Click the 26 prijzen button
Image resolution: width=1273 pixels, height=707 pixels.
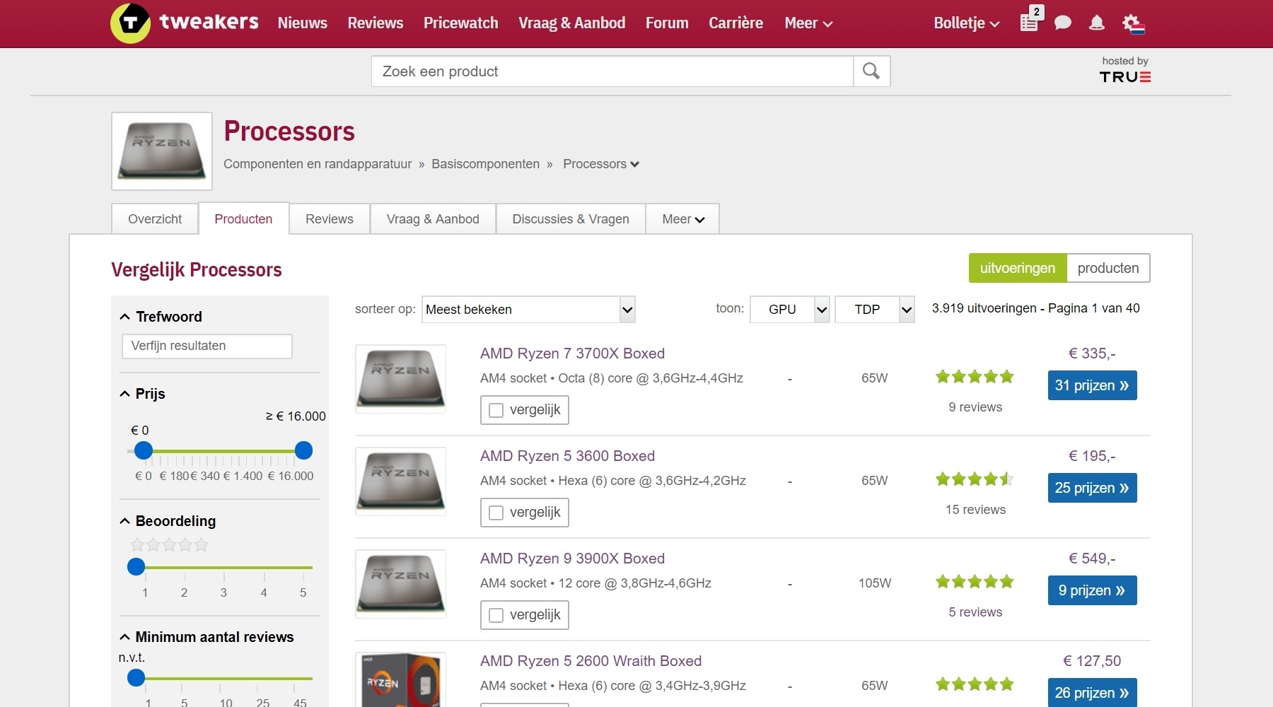pyautogui.click(x=1092, y=693)
